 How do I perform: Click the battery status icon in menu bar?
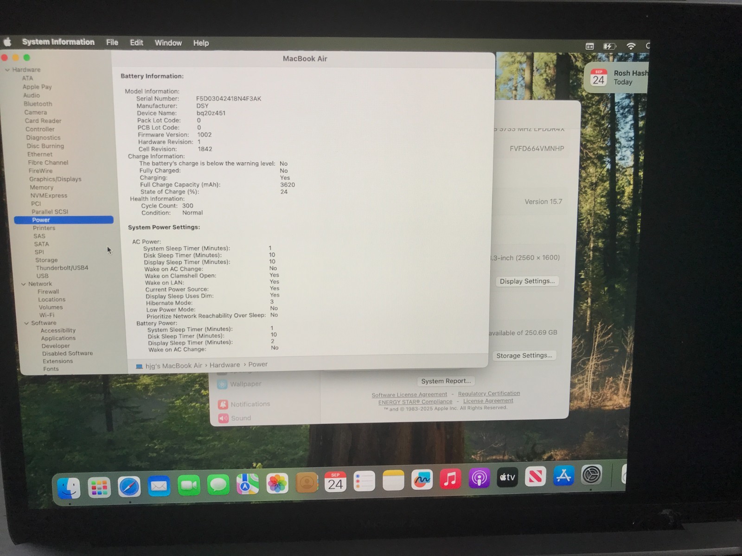[609, 46]
